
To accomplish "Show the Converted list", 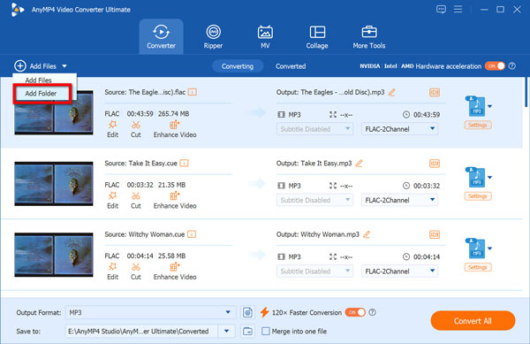I will 291,66.
